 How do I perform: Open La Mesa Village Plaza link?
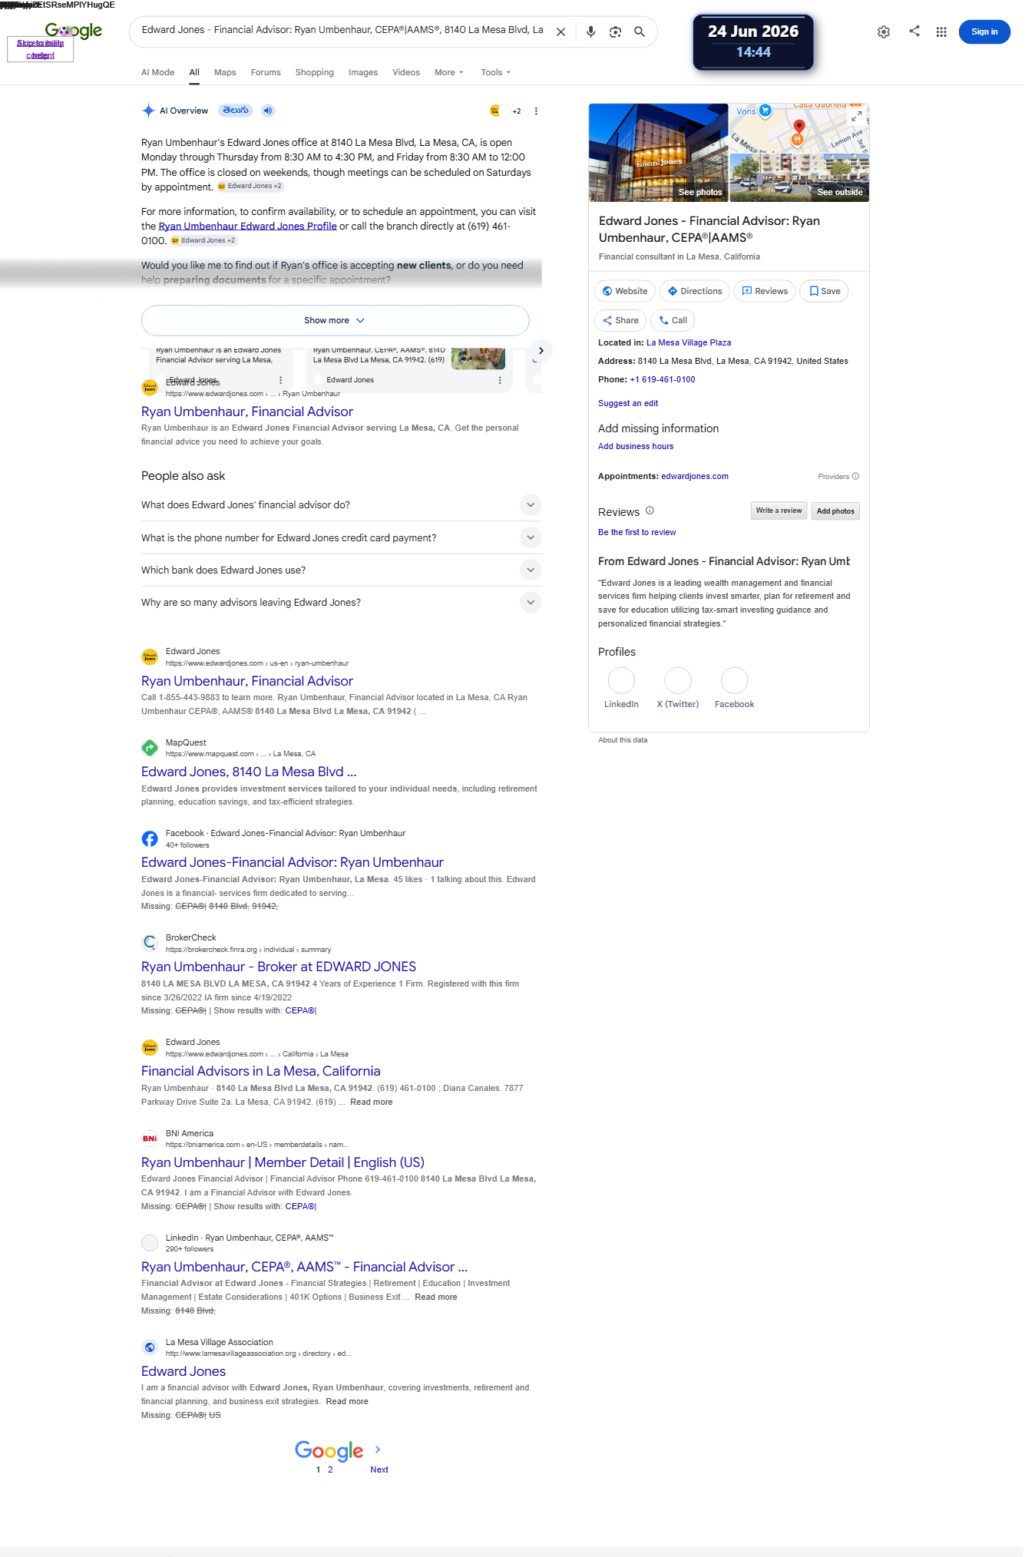tap(689, 343)
